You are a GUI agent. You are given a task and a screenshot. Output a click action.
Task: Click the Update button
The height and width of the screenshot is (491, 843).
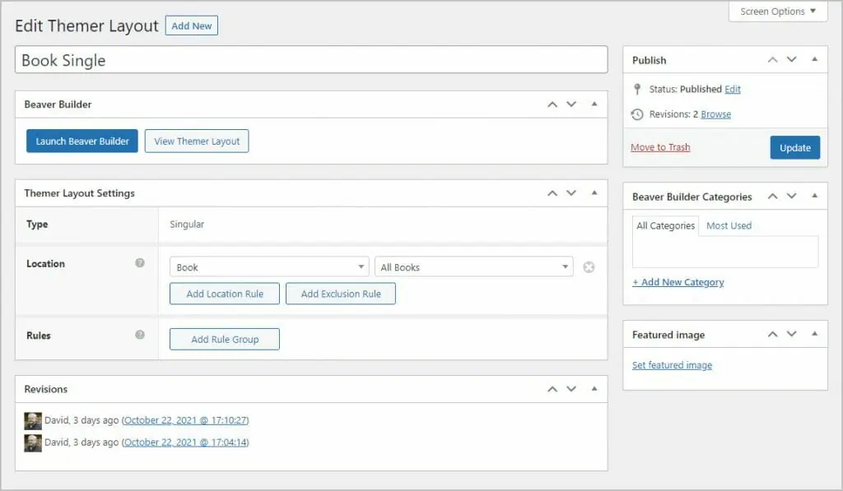click(x=795, y=148)
